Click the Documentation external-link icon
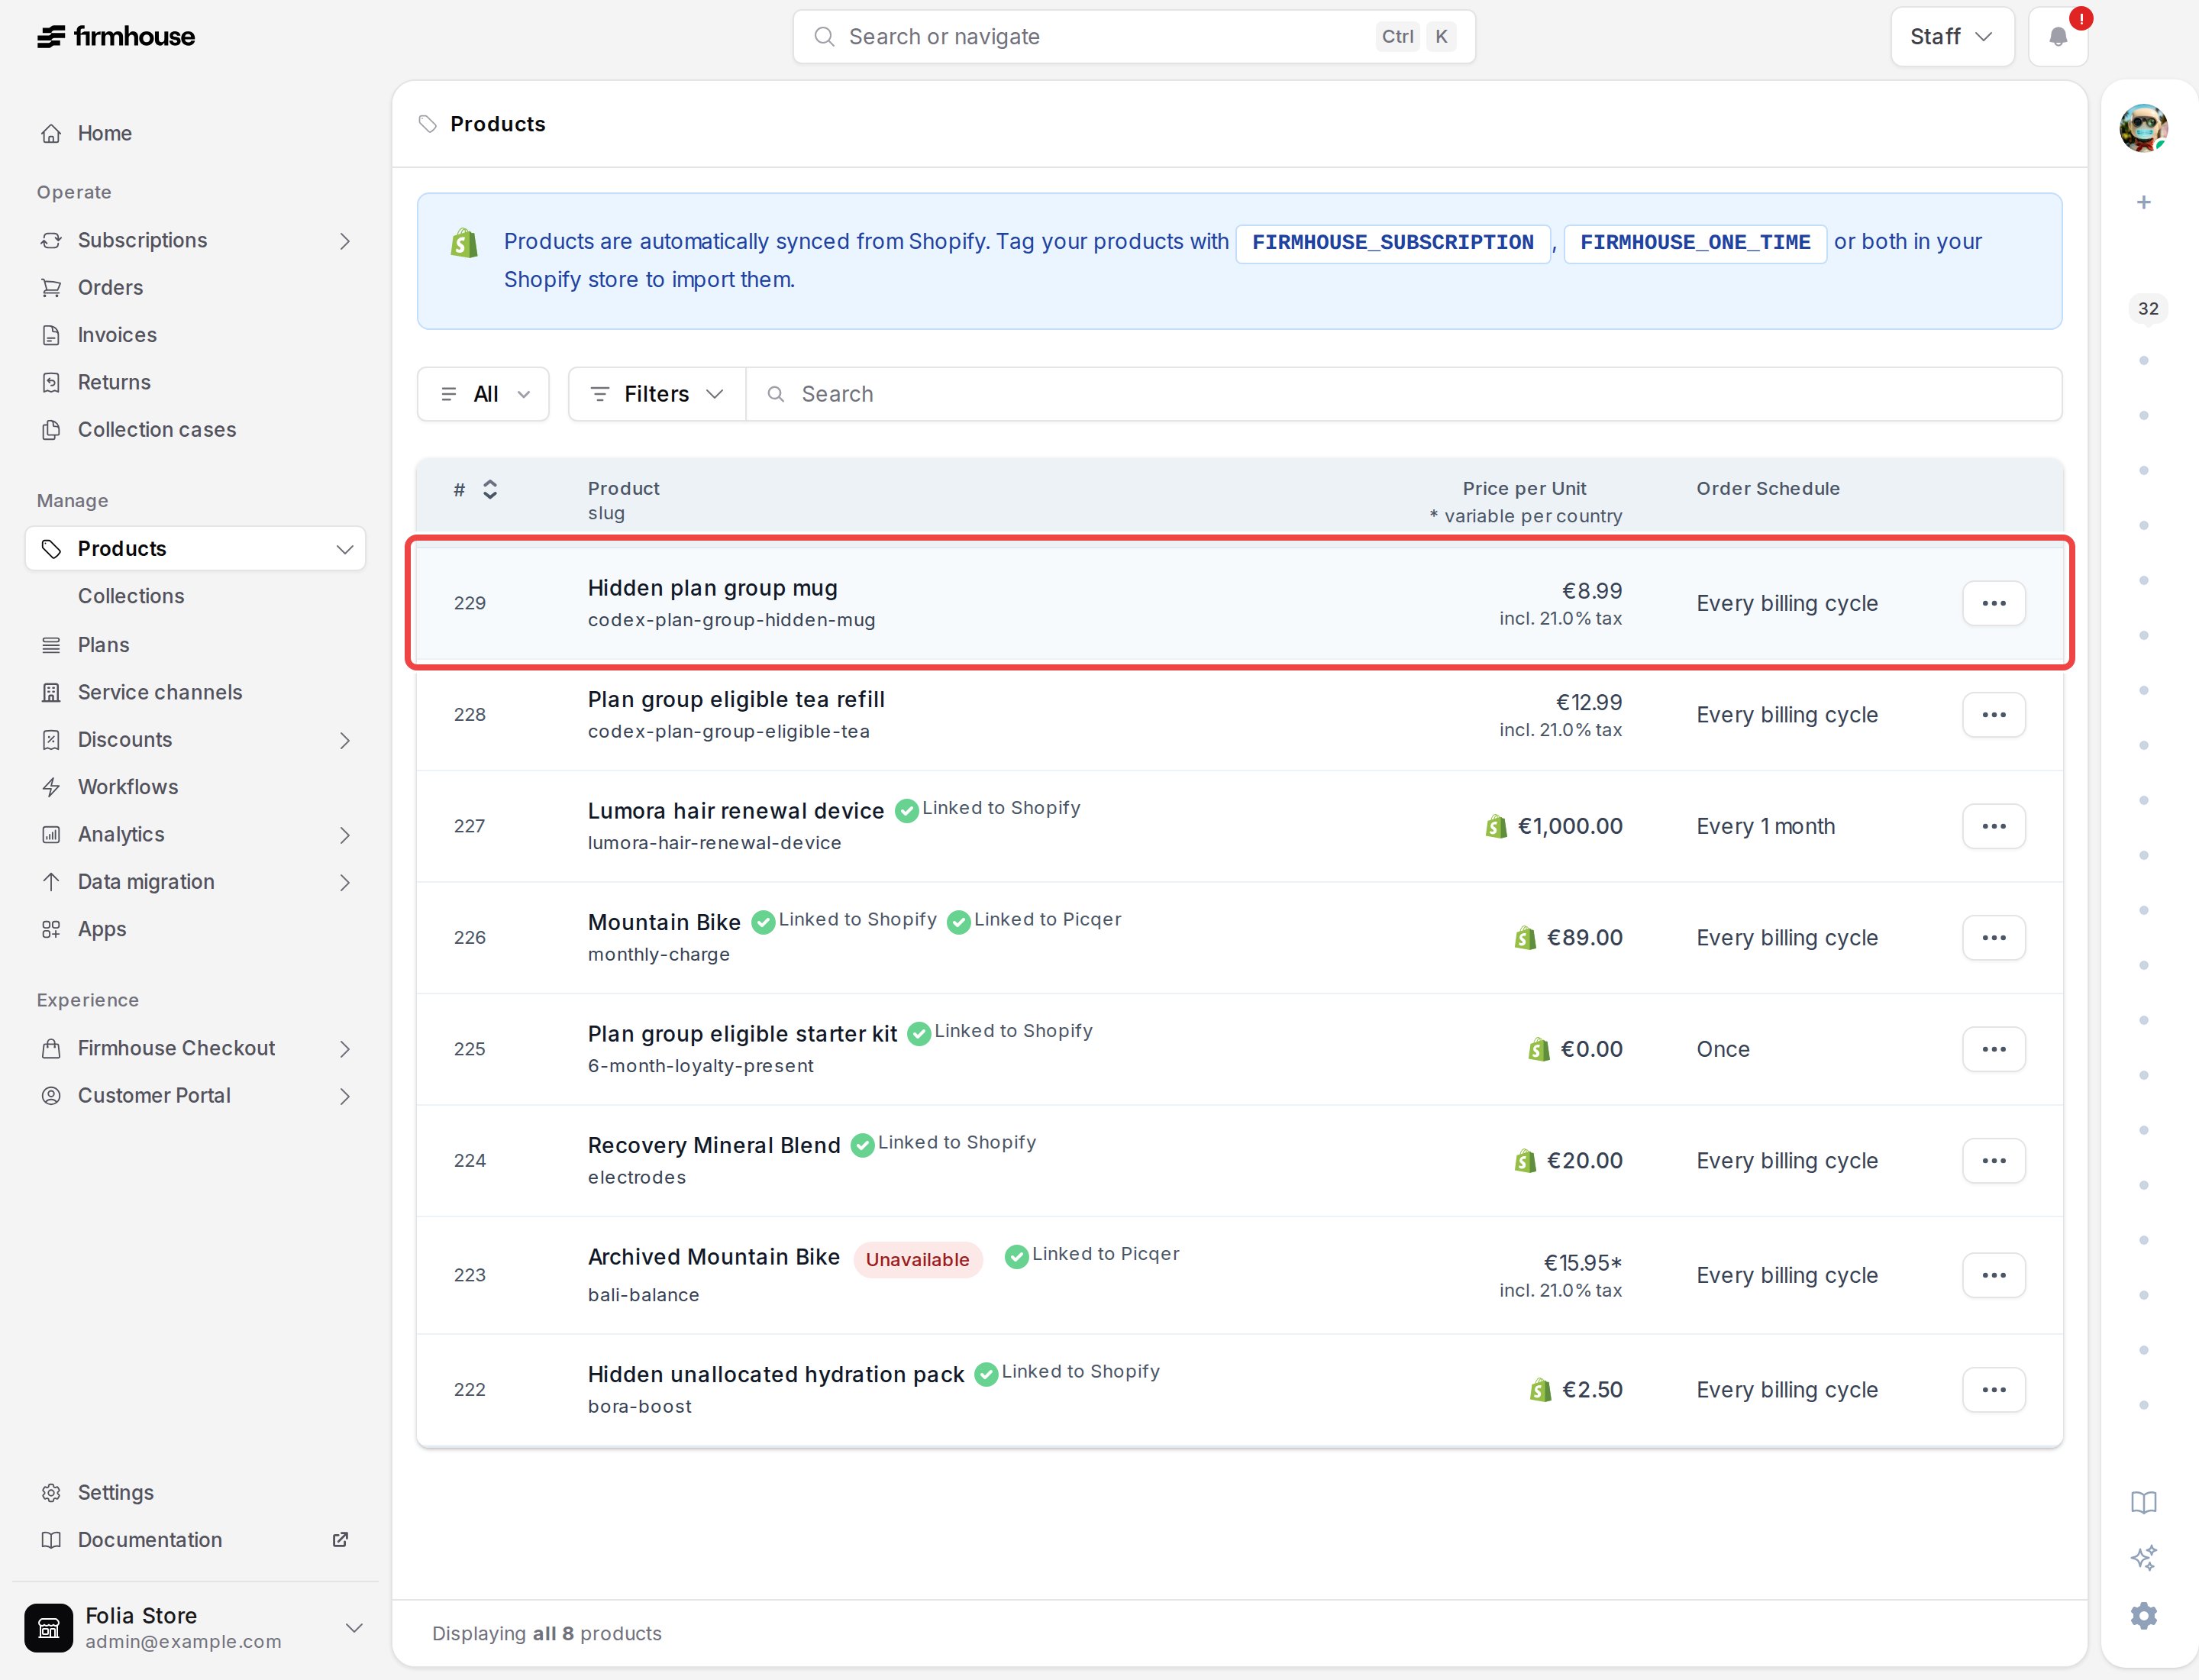This screenshot has height=1680, width=2199. click(340, 1539)
